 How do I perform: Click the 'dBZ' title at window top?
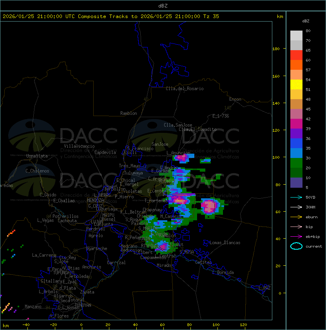tap(163, 5)
